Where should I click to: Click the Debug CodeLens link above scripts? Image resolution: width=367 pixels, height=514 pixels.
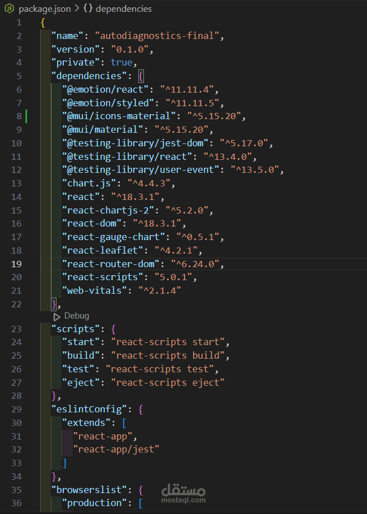tap(77, 316)
